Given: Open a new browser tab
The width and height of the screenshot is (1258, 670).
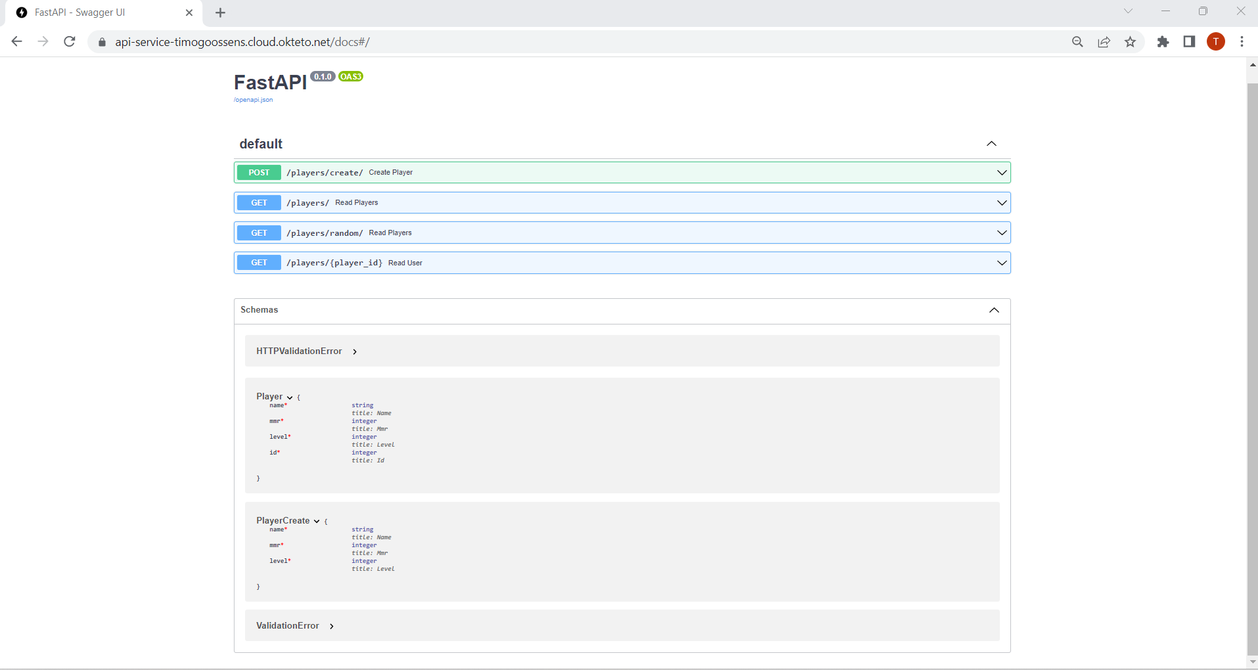Looking at the screenshot, I should click(x=220, y=12).
